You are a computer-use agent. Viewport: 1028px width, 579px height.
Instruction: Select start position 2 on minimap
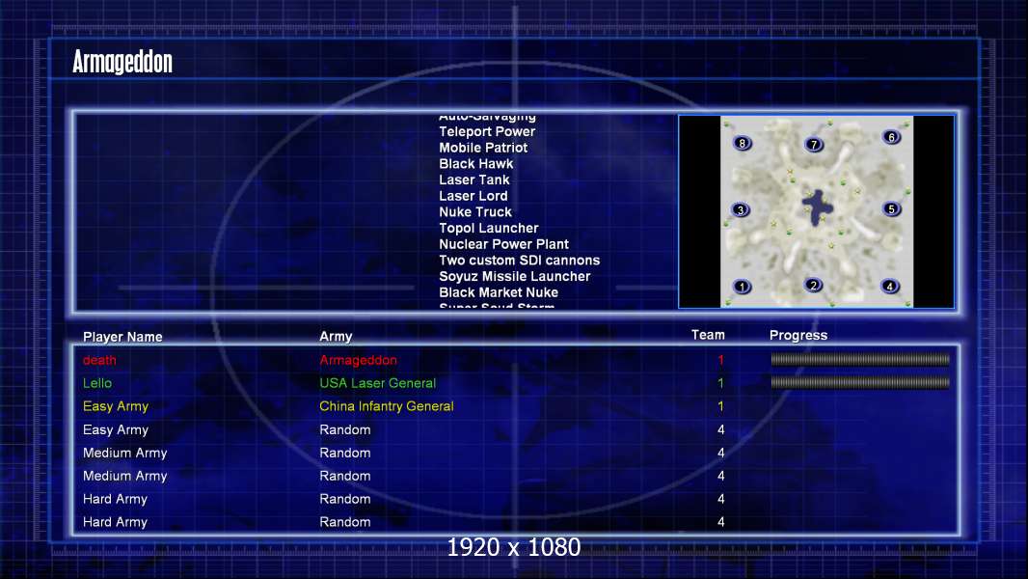pyautogui.click(x=813, y=286)
